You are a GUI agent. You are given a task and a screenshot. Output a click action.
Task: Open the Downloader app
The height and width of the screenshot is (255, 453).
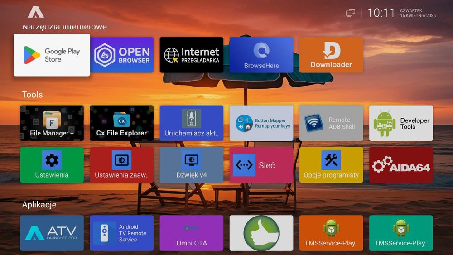331,55
